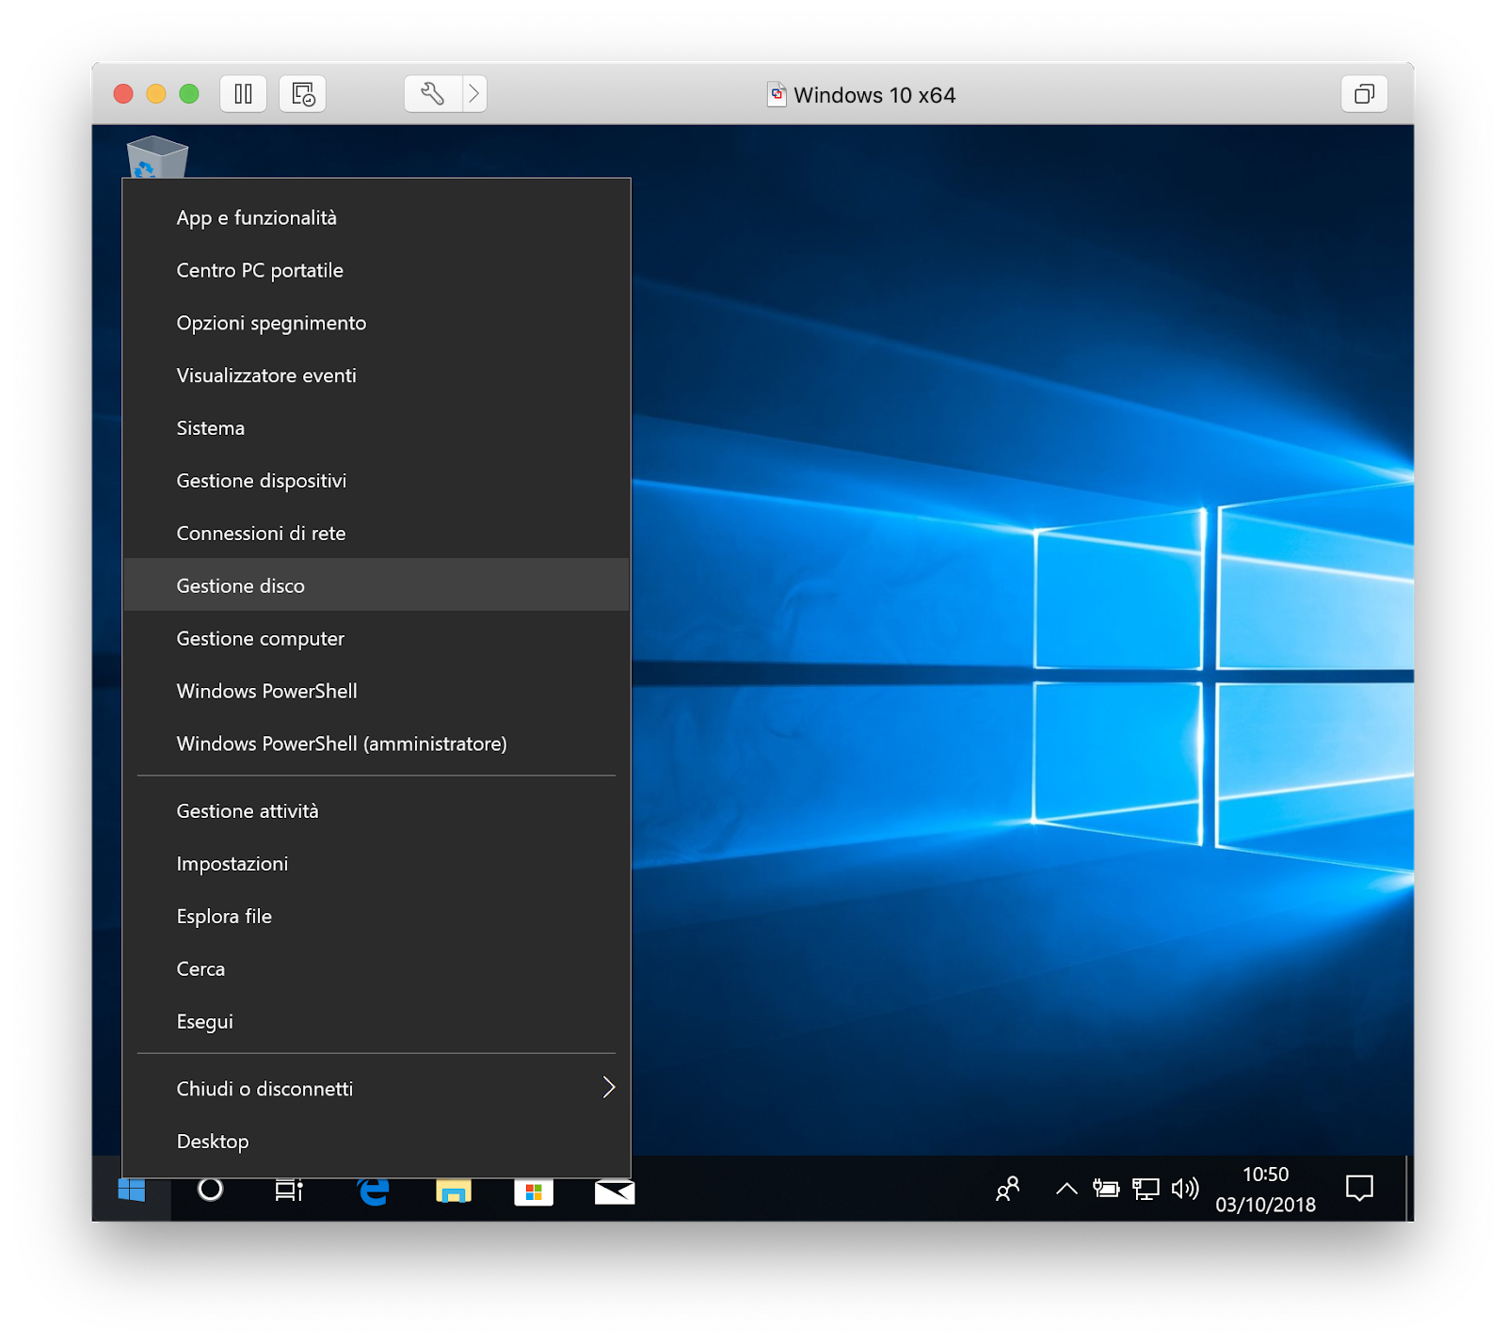Take a snapshot of the VM
The image size is (1506, 1343).
click(302, 94)
